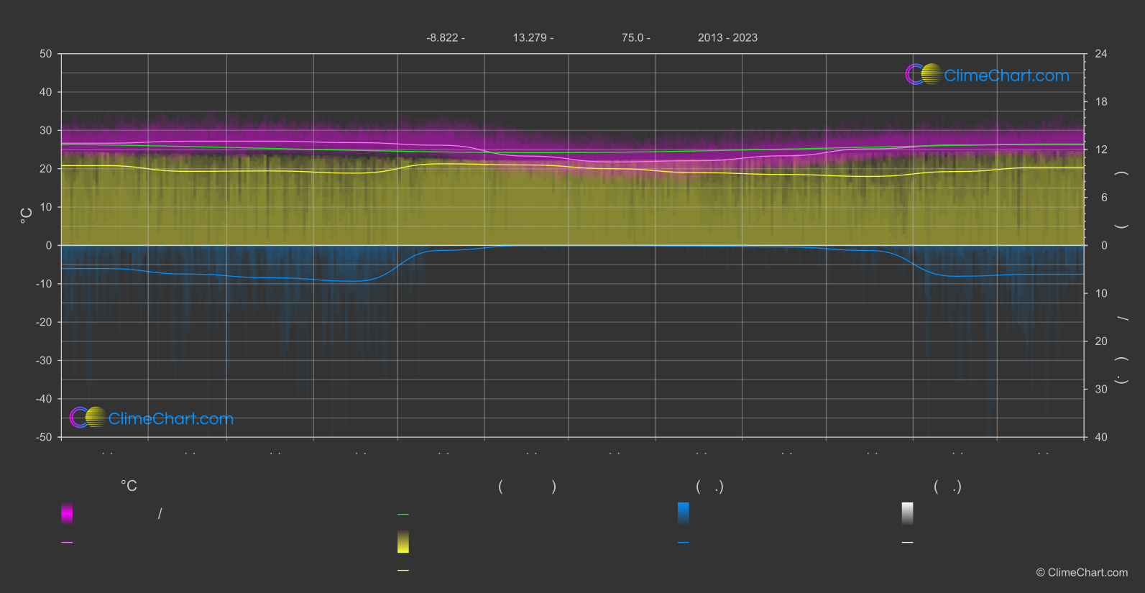Click the blue gradient legend swatch

684,513
